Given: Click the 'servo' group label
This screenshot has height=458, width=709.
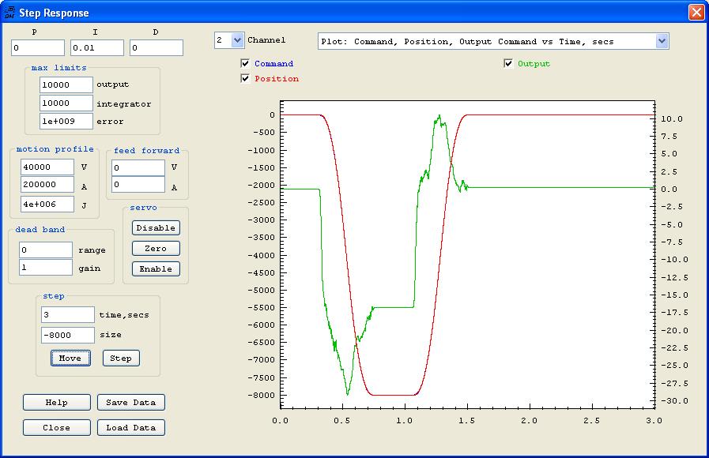Looking at the screenshot, I should click(143, 208).
